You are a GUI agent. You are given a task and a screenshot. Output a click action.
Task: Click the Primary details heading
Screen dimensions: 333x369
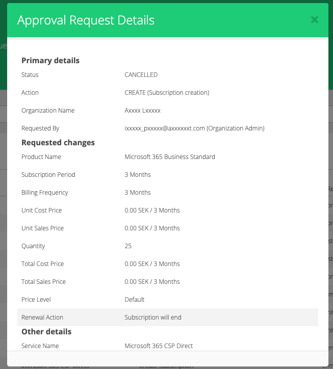(50, 61)
